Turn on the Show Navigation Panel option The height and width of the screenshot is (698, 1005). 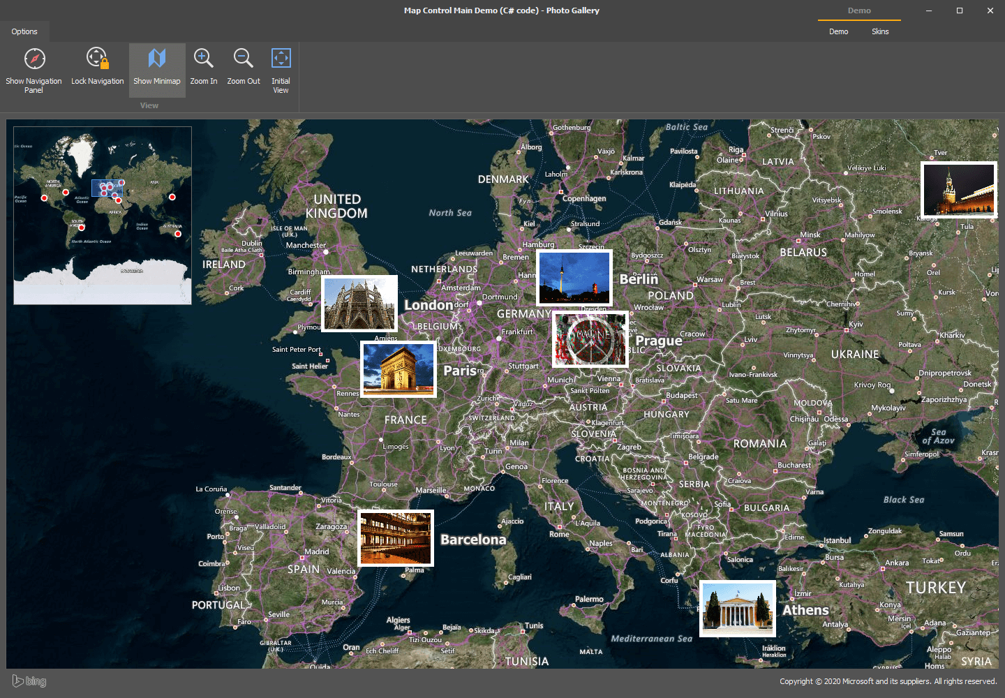point(33,69)
